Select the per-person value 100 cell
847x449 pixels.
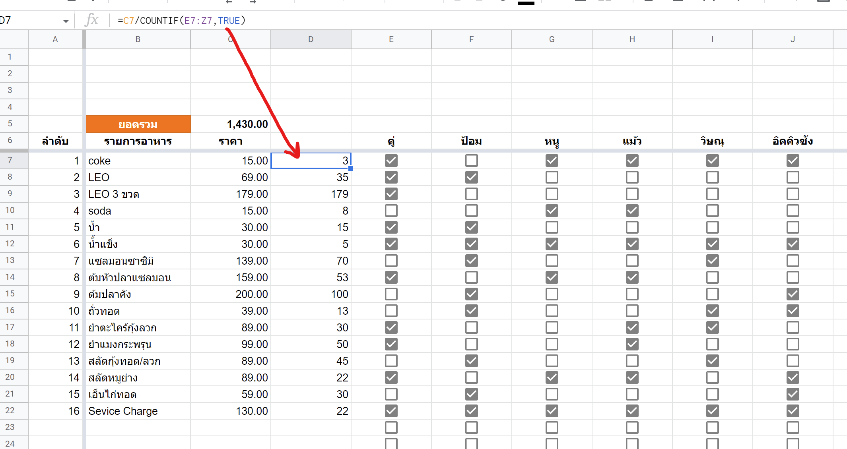pyautogui.click(x=311, y=294)
